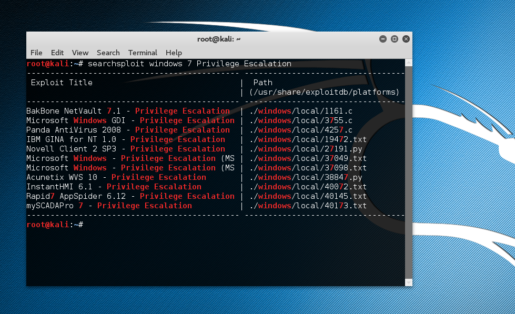515x314 pixels.
Task: Click the Path column header
Action: pos(262,83)
